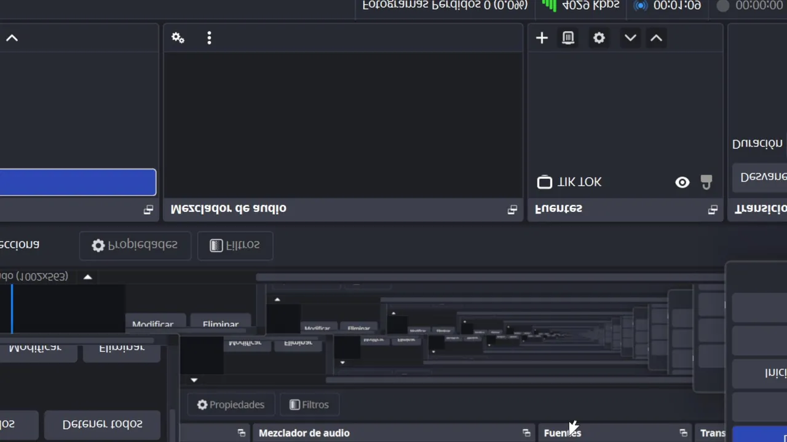Screen dimensions: 787x442
Task: Open the Desvane transition dropdown
Action: [x=760, y=177]
